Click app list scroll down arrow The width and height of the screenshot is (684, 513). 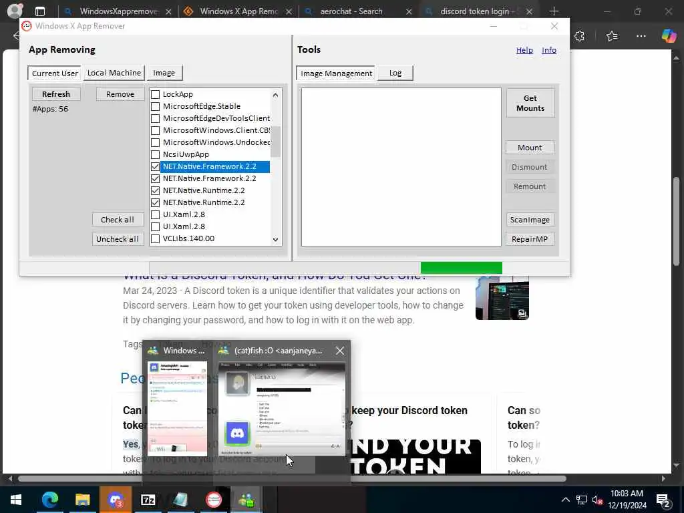point(275,239)
